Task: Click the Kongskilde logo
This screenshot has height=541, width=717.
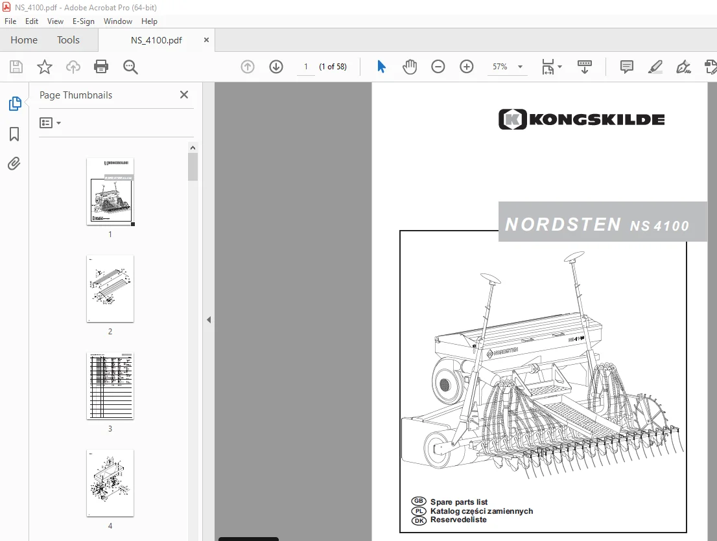Action: [x=582, y=119]
